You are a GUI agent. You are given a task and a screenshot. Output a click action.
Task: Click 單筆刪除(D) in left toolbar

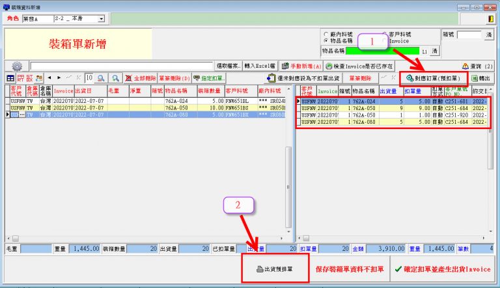(x=174, y=78)
